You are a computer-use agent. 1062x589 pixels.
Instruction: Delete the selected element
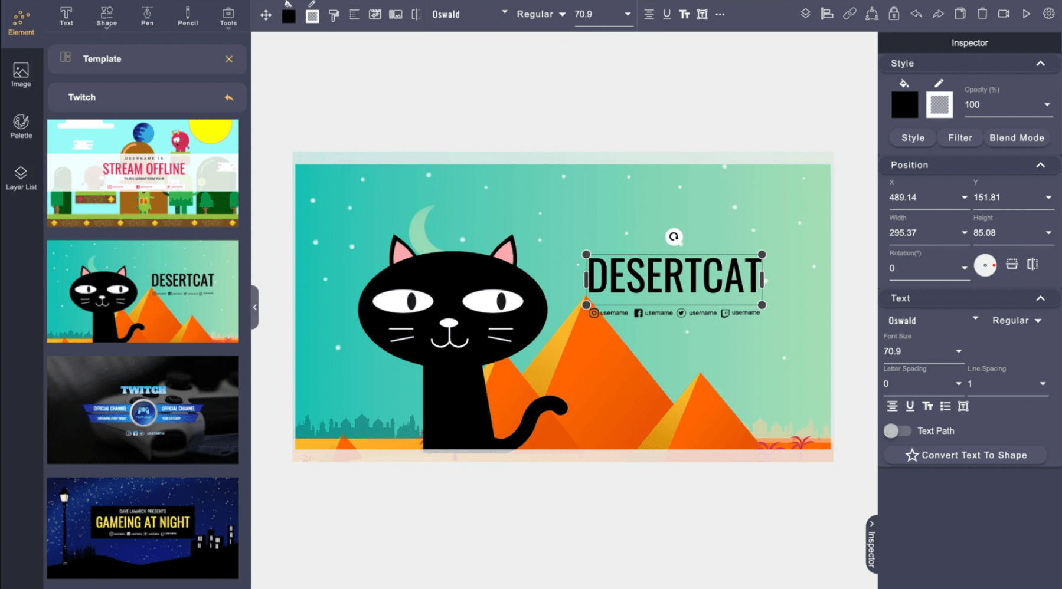coord(982,14)
